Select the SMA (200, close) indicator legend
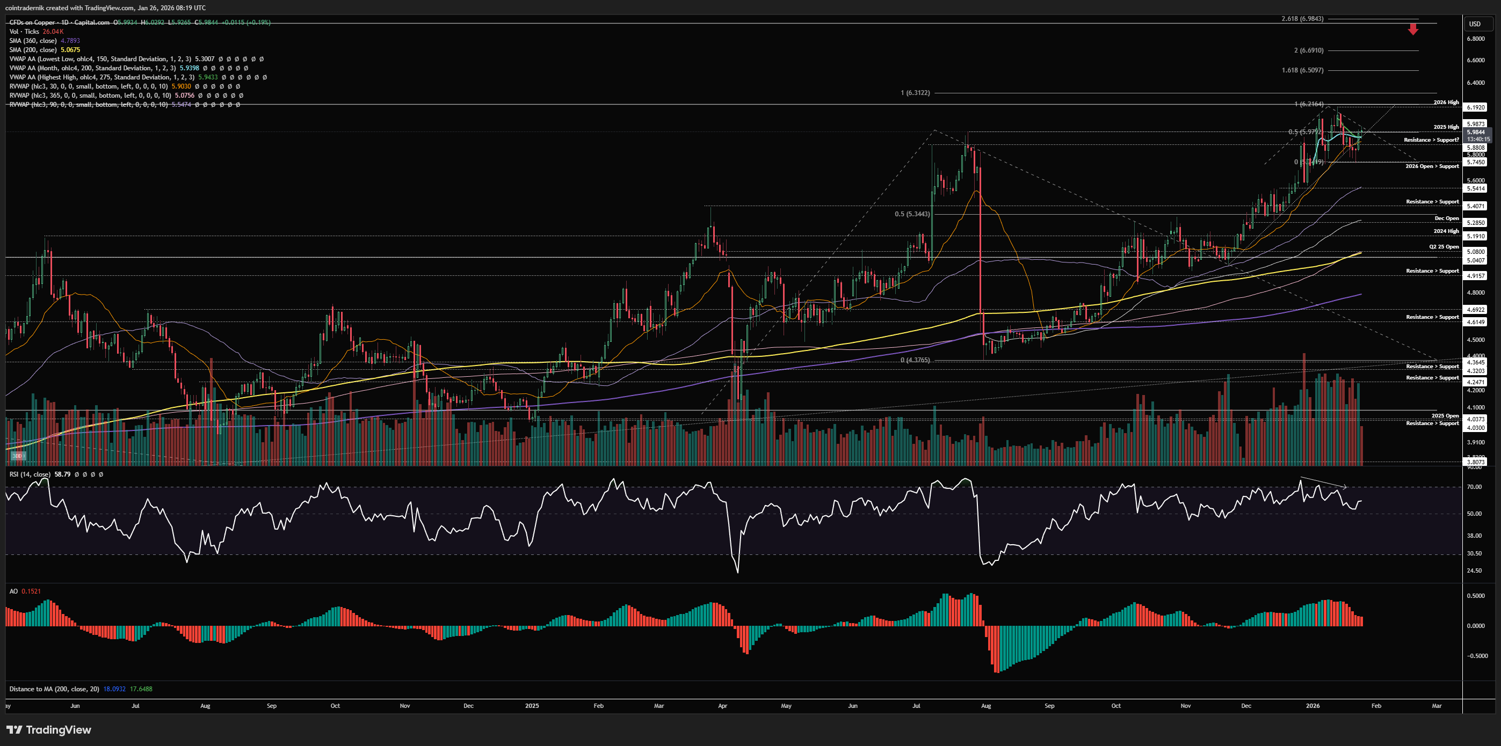This screenshot has height=746, width=1501. pos(33,49)
